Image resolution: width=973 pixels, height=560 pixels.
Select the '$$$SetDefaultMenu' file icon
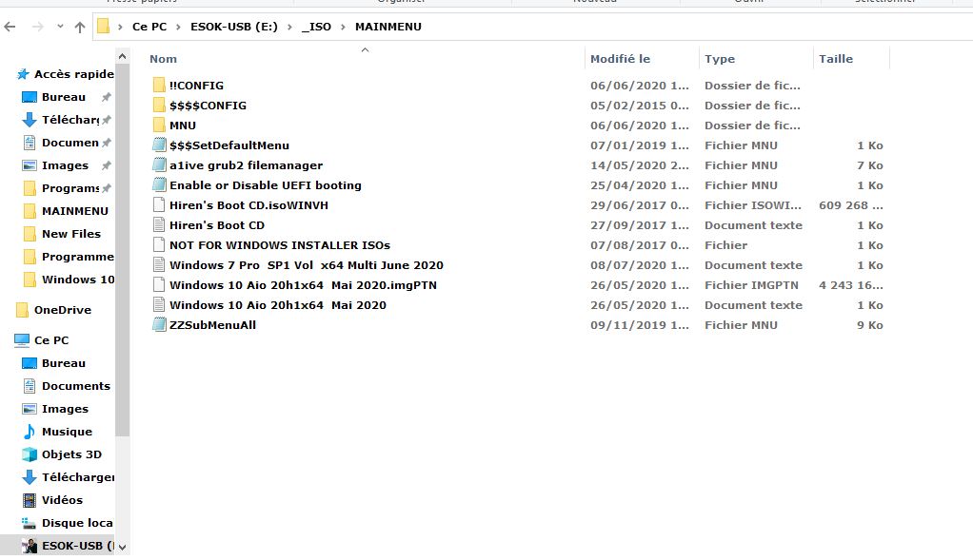point(159,145)
